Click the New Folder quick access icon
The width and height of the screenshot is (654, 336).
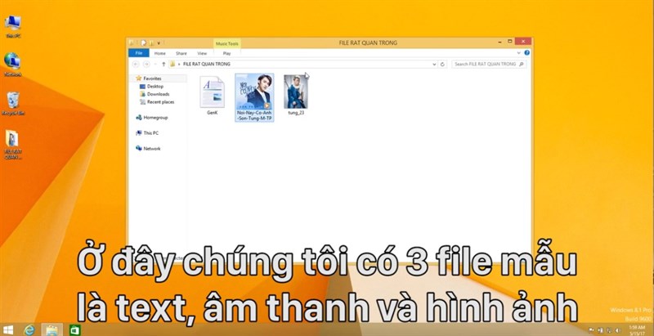(x=151, y=43)
